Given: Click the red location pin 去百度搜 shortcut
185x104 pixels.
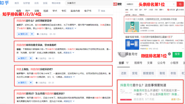Looking at the screenshot, I should (x=171, y=10).
